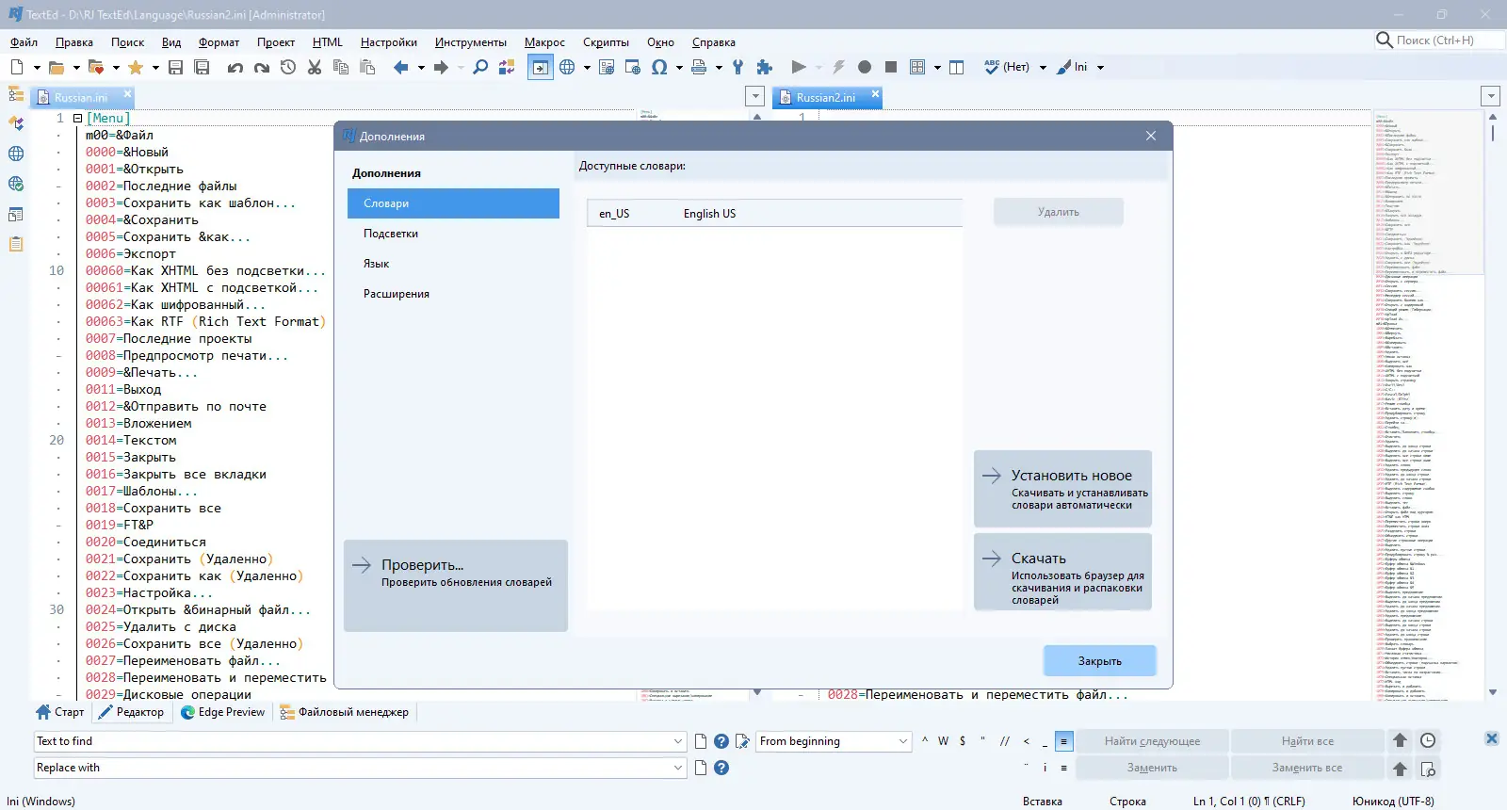Expand the tab list dropdown of the left editor pane
1507x810 pixels.
pyautogui.click(x=754, y=96)
